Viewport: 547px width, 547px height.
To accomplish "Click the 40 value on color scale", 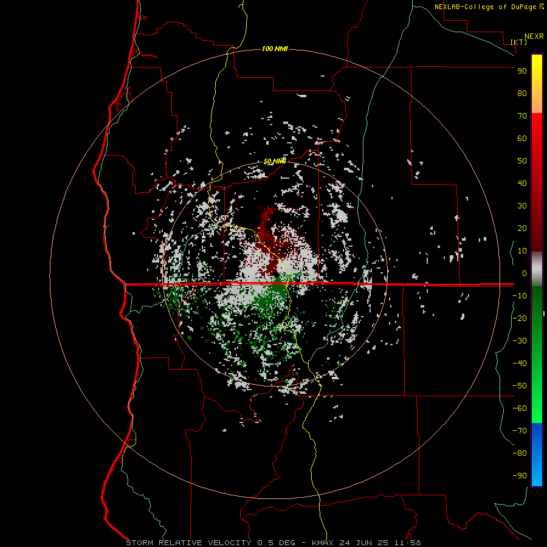I will [x=522, y=183].
